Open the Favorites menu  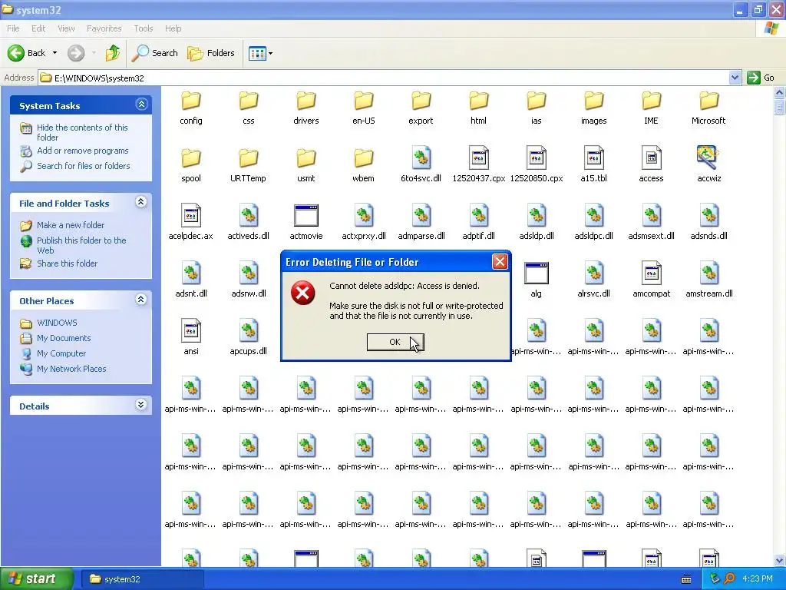pos(104,28)
